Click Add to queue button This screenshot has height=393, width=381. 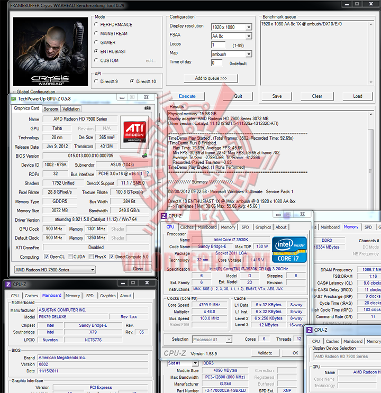point(211,78)
